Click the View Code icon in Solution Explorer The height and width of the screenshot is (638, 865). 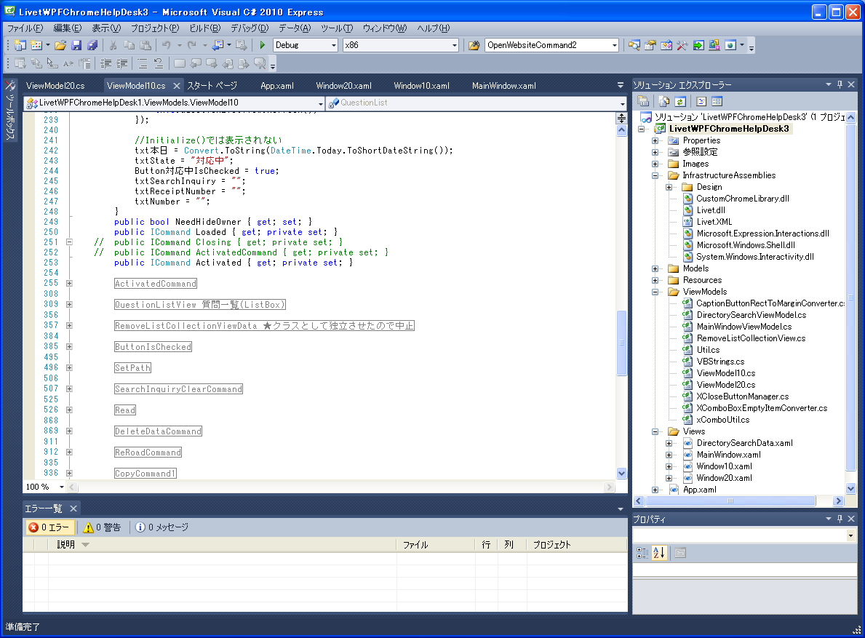[701, 101]
